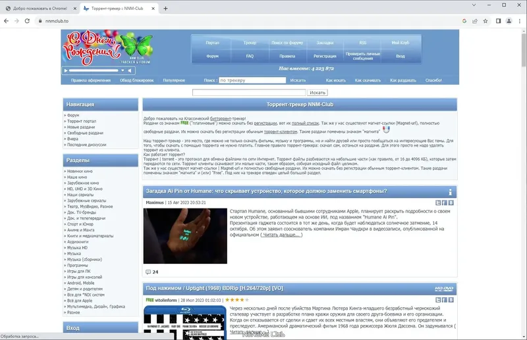
Task: Open the Игры для ПК section
Action: tap(79, 271)
